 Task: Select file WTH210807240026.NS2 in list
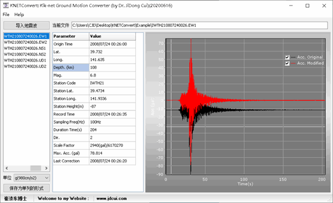tap(26, 54)
